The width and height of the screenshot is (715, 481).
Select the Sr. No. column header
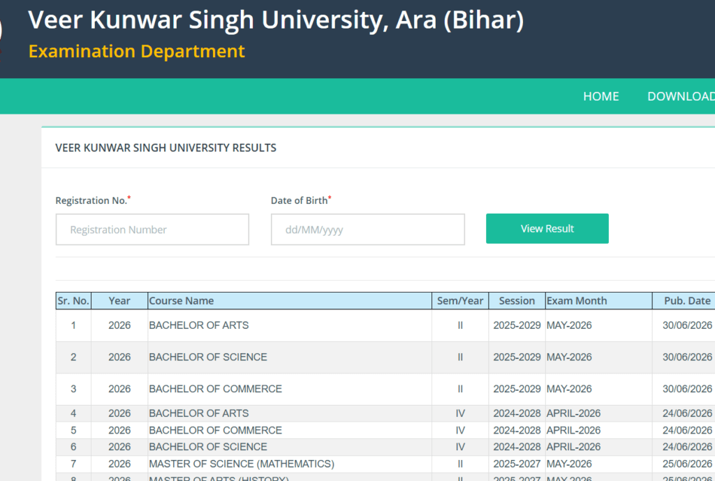pyautogui.click(x=73, y=301)
